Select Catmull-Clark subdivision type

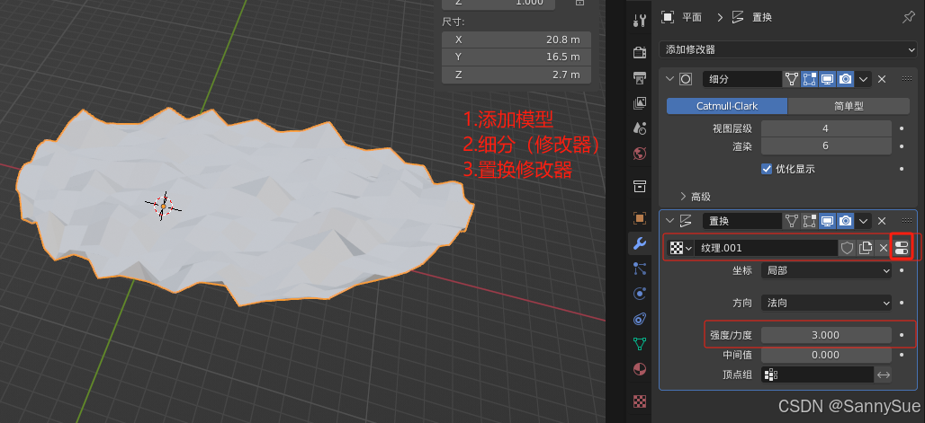(727, 106)
